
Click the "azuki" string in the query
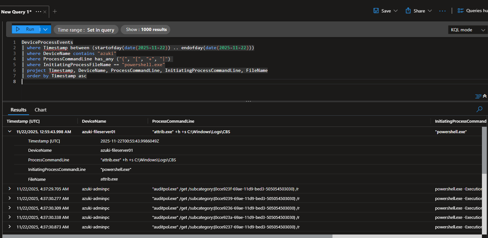(x=107, y=53)
